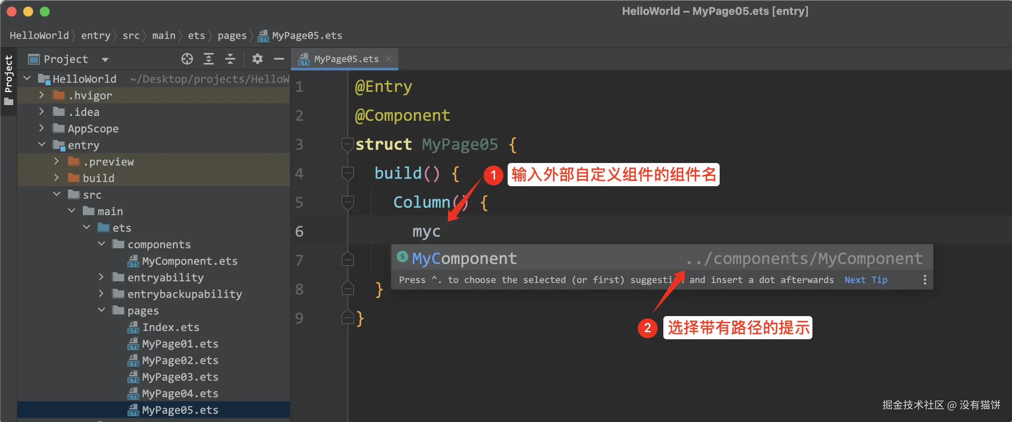This screenshot has width=1012, height=422.
Task: Expand the .hvigor folder
Action: [x=41, y=95]
